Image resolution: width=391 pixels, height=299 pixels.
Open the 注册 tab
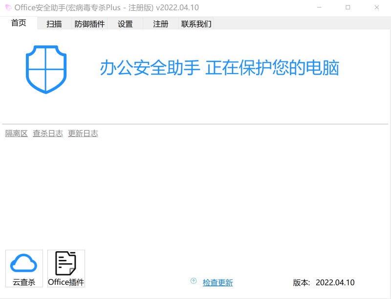159,24
